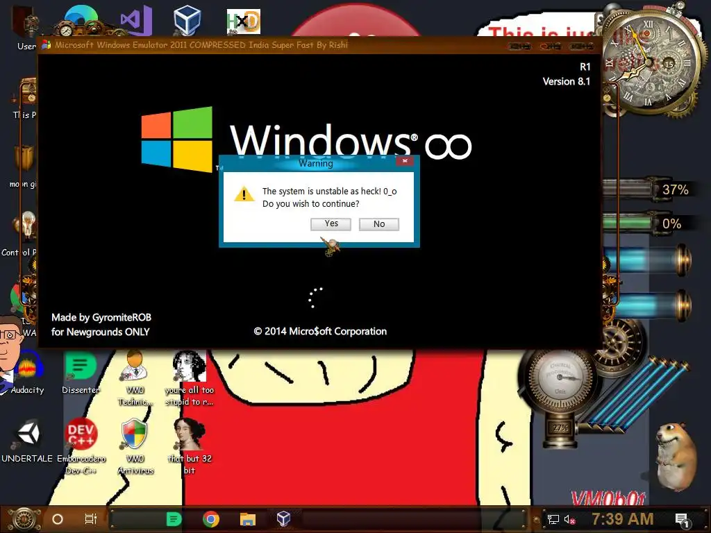Open the network tray icon
Viewport: 711px width, 533px height.
point(553,519)
